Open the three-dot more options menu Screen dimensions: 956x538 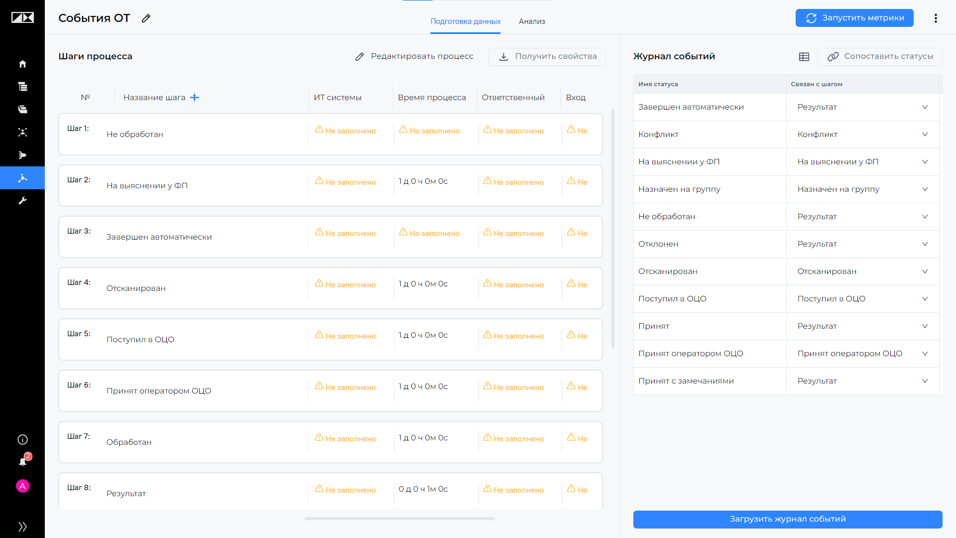(936, 18)
